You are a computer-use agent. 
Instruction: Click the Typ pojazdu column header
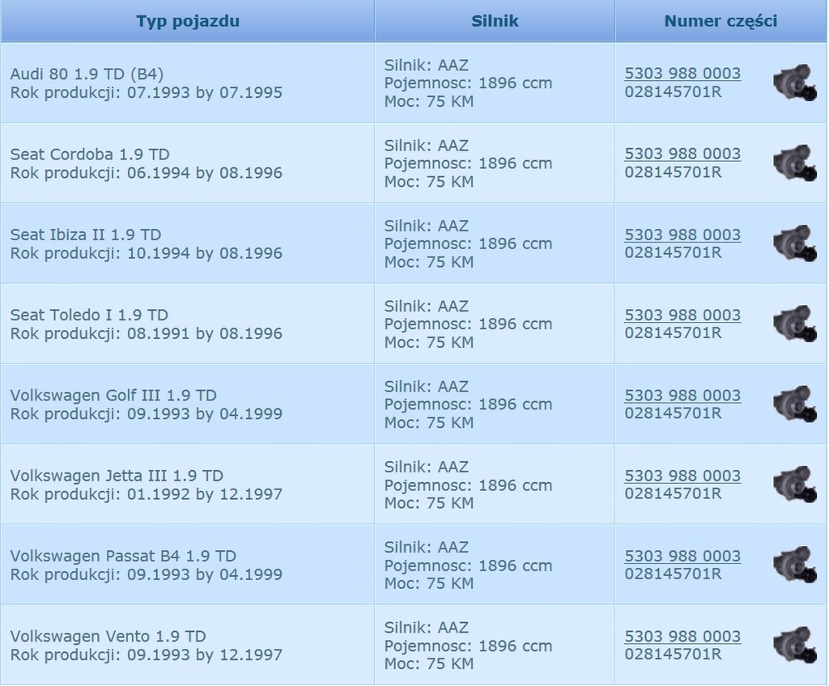tap(187, 21)
